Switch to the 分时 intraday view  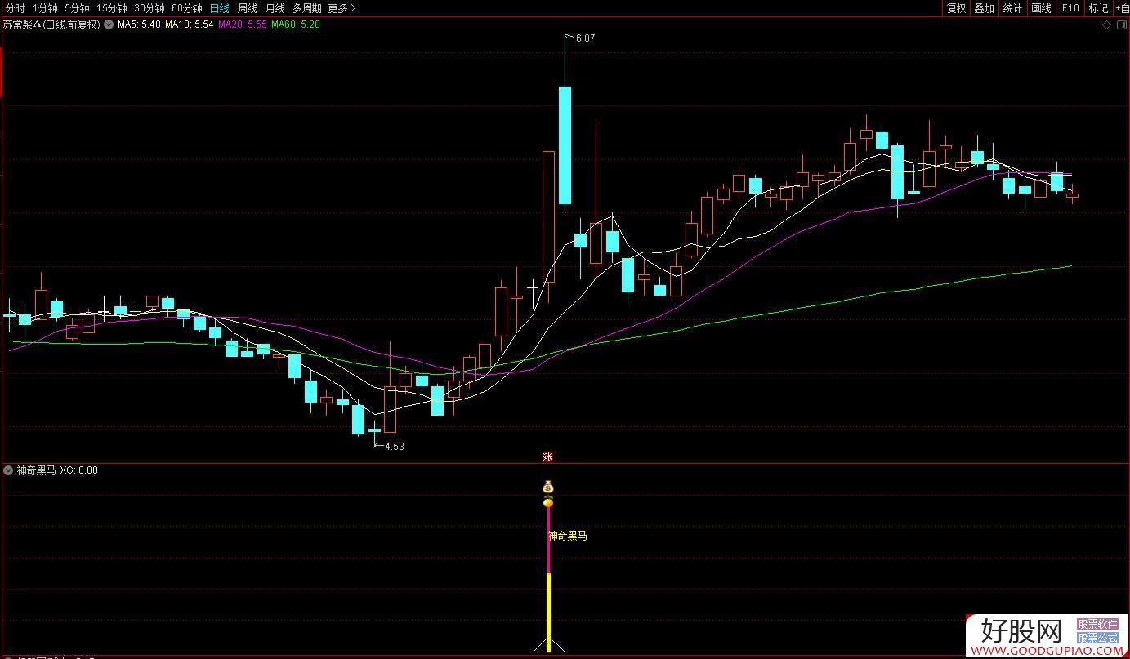pos(15,8)
